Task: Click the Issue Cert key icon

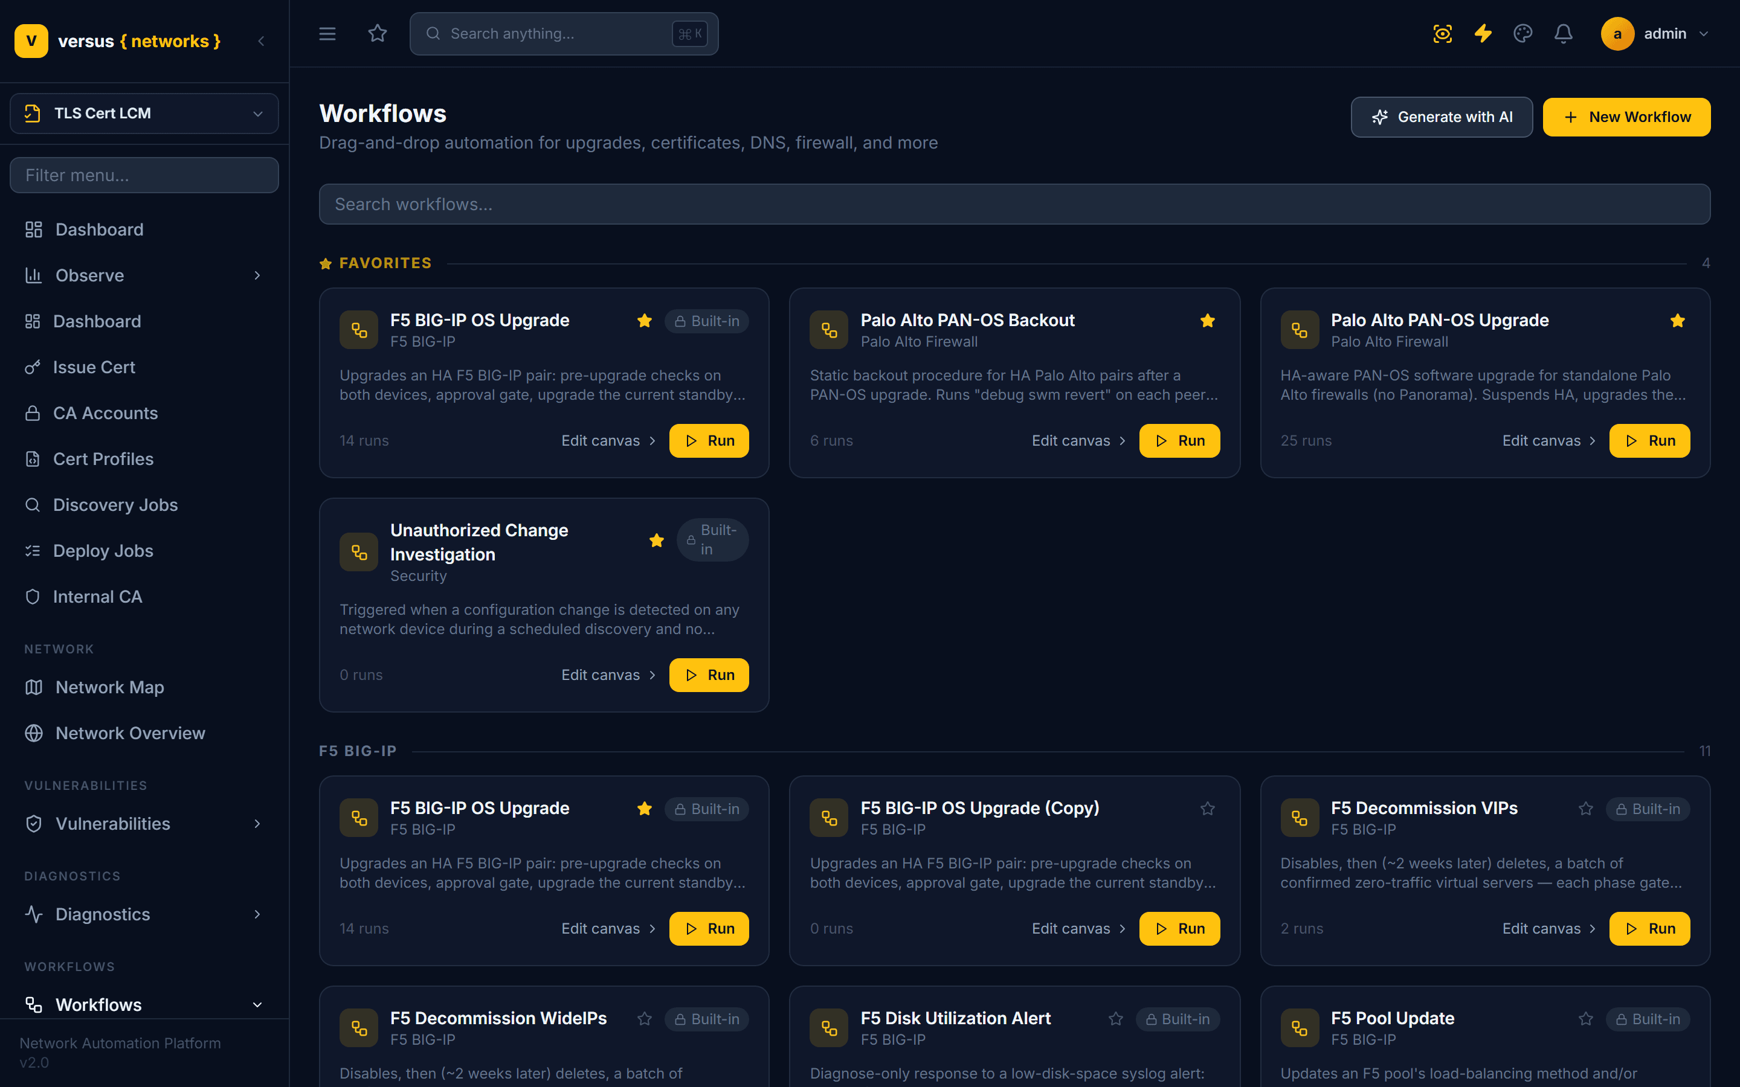Action: 33,367
